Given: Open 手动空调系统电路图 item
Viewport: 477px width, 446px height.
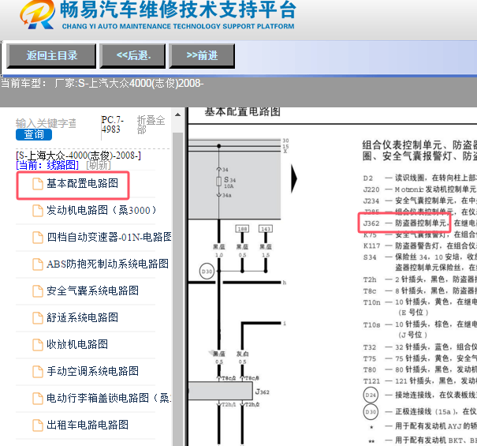Looking at the screenshot, I should 92,371.
